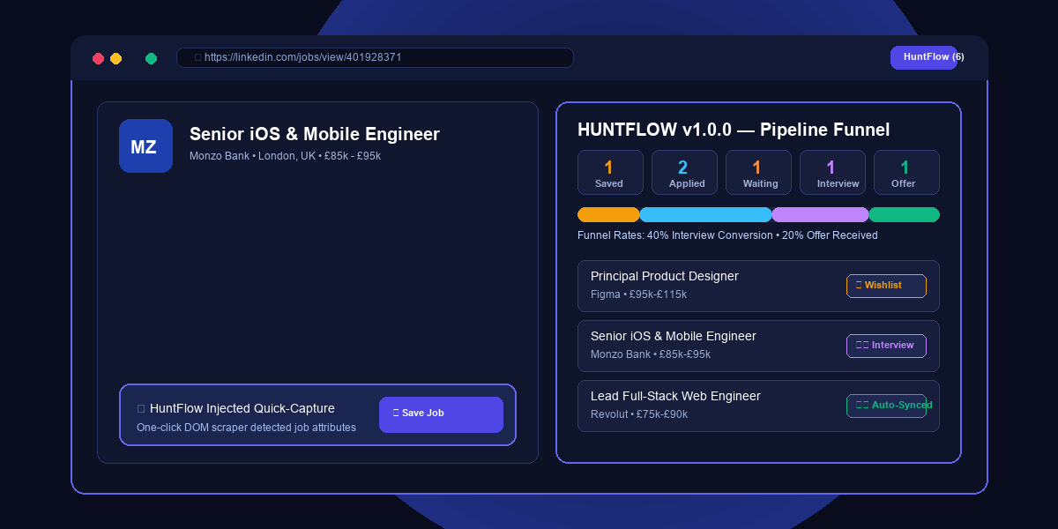Click the Revolut • £75k-£90k detail text
The image size is (1058, 529).
click(639, 414)
